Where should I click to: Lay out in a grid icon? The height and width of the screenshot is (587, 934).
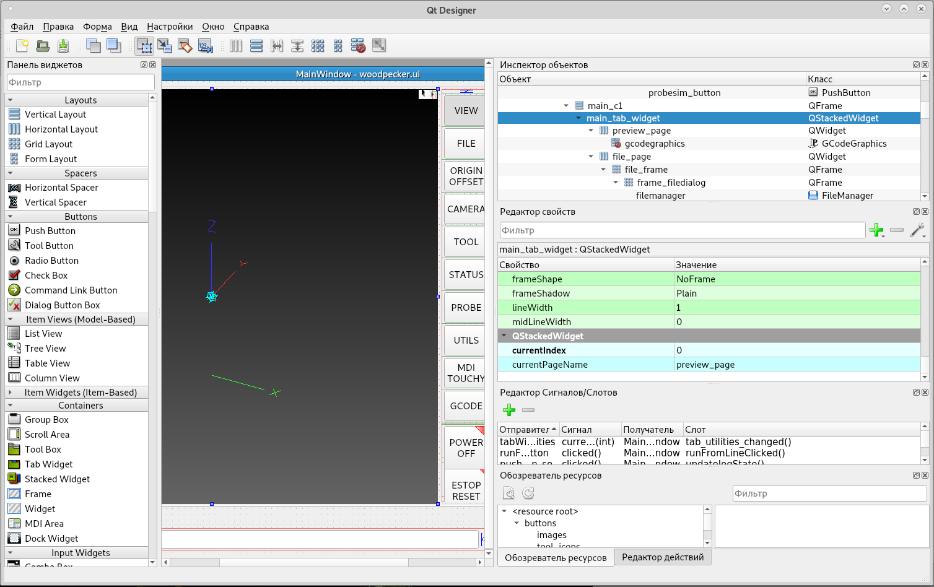pos(318,45)
